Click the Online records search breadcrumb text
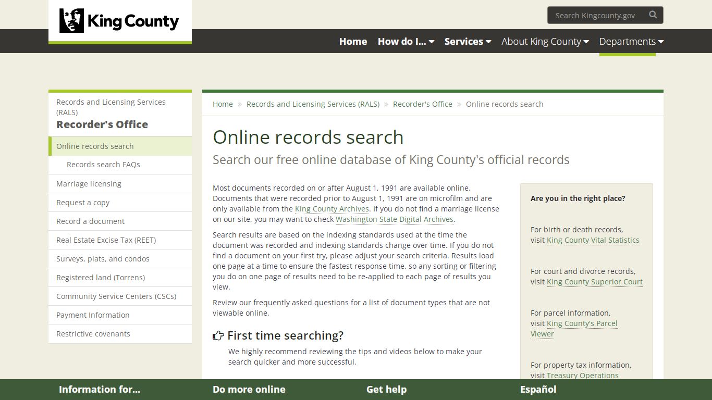The image size is (712, 400). 505,104
